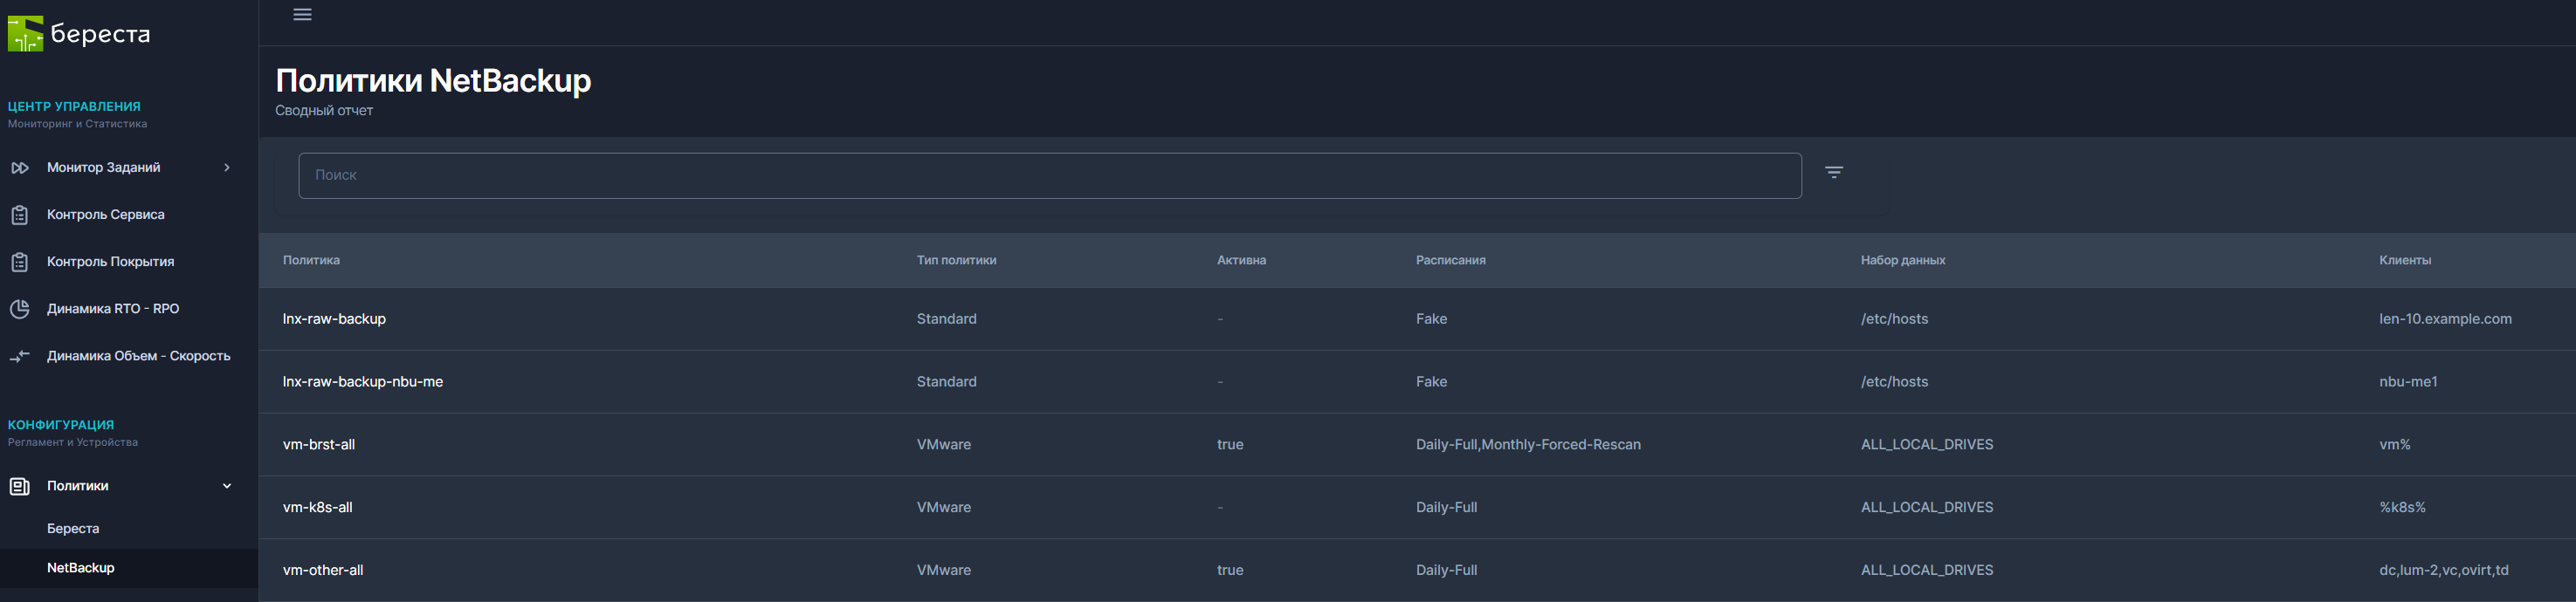Open the Береста policies submenu item
Screen dimensions: 2576x602
[x=73, y=528]
